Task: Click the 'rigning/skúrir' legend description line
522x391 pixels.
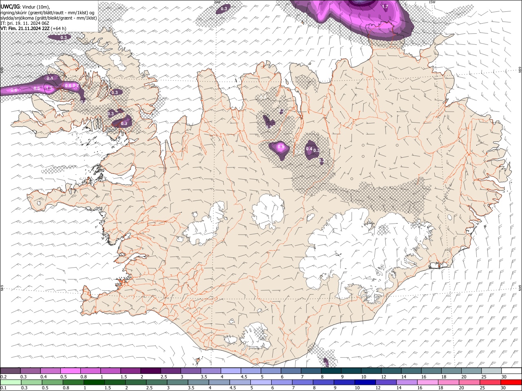Action: point(47,13)
